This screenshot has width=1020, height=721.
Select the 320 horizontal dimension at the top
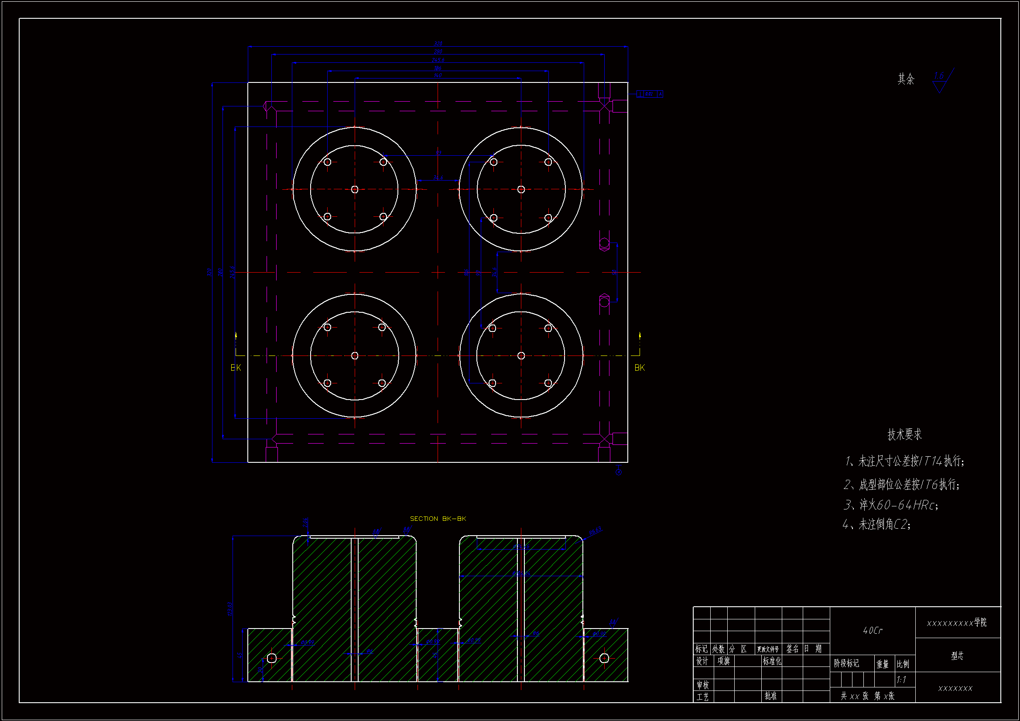coord(438,44)
